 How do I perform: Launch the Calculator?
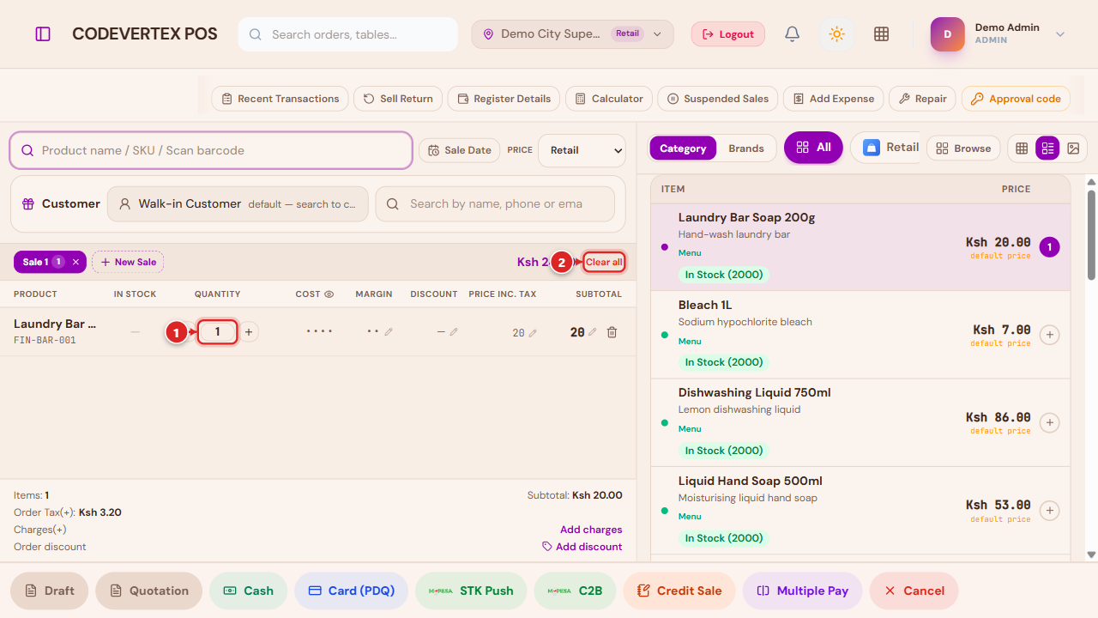coord(609,99)
